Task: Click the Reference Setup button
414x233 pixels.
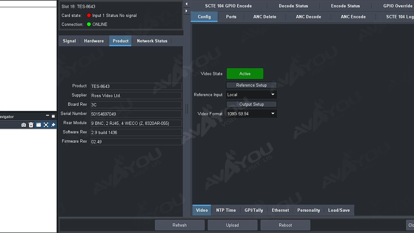Action: 252,85
